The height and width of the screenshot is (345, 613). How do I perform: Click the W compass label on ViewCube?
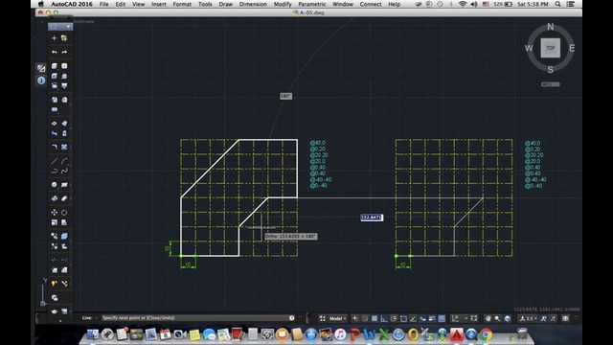pos(529,48)
